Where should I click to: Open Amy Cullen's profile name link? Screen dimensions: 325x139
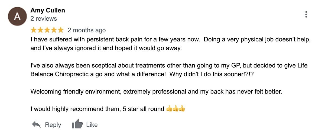coord(48,10)
